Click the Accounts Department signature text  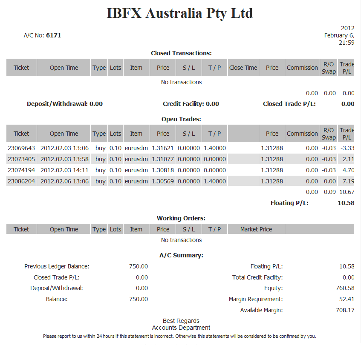click(181, 328)
